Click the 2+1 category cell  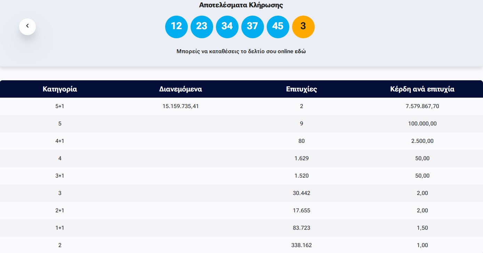tap(60, 211)
